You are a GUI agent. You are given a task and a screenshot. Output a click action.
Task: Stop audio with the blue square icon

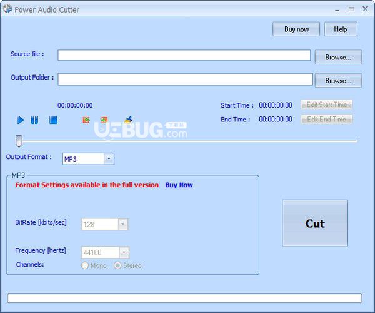53,120
